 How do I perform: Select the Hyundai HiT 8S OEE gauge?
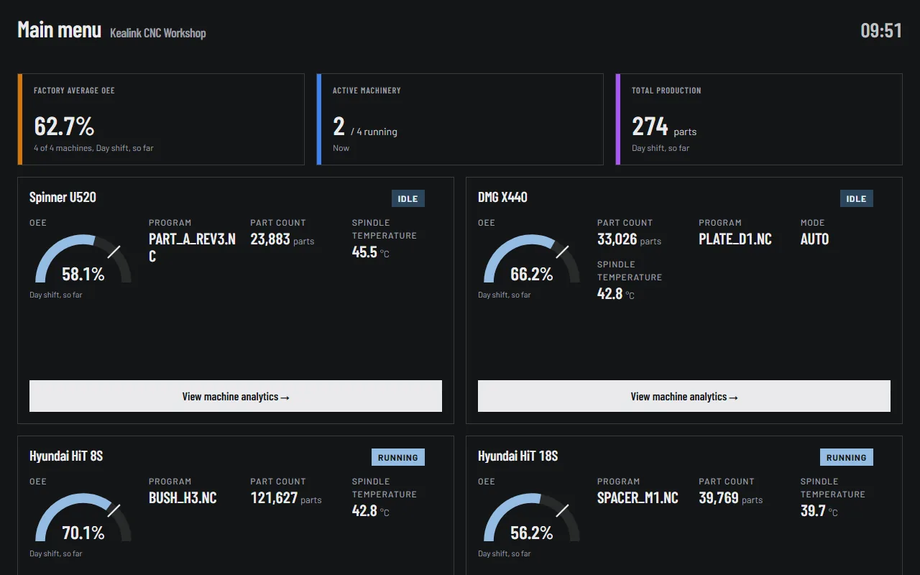coord(83,517)
